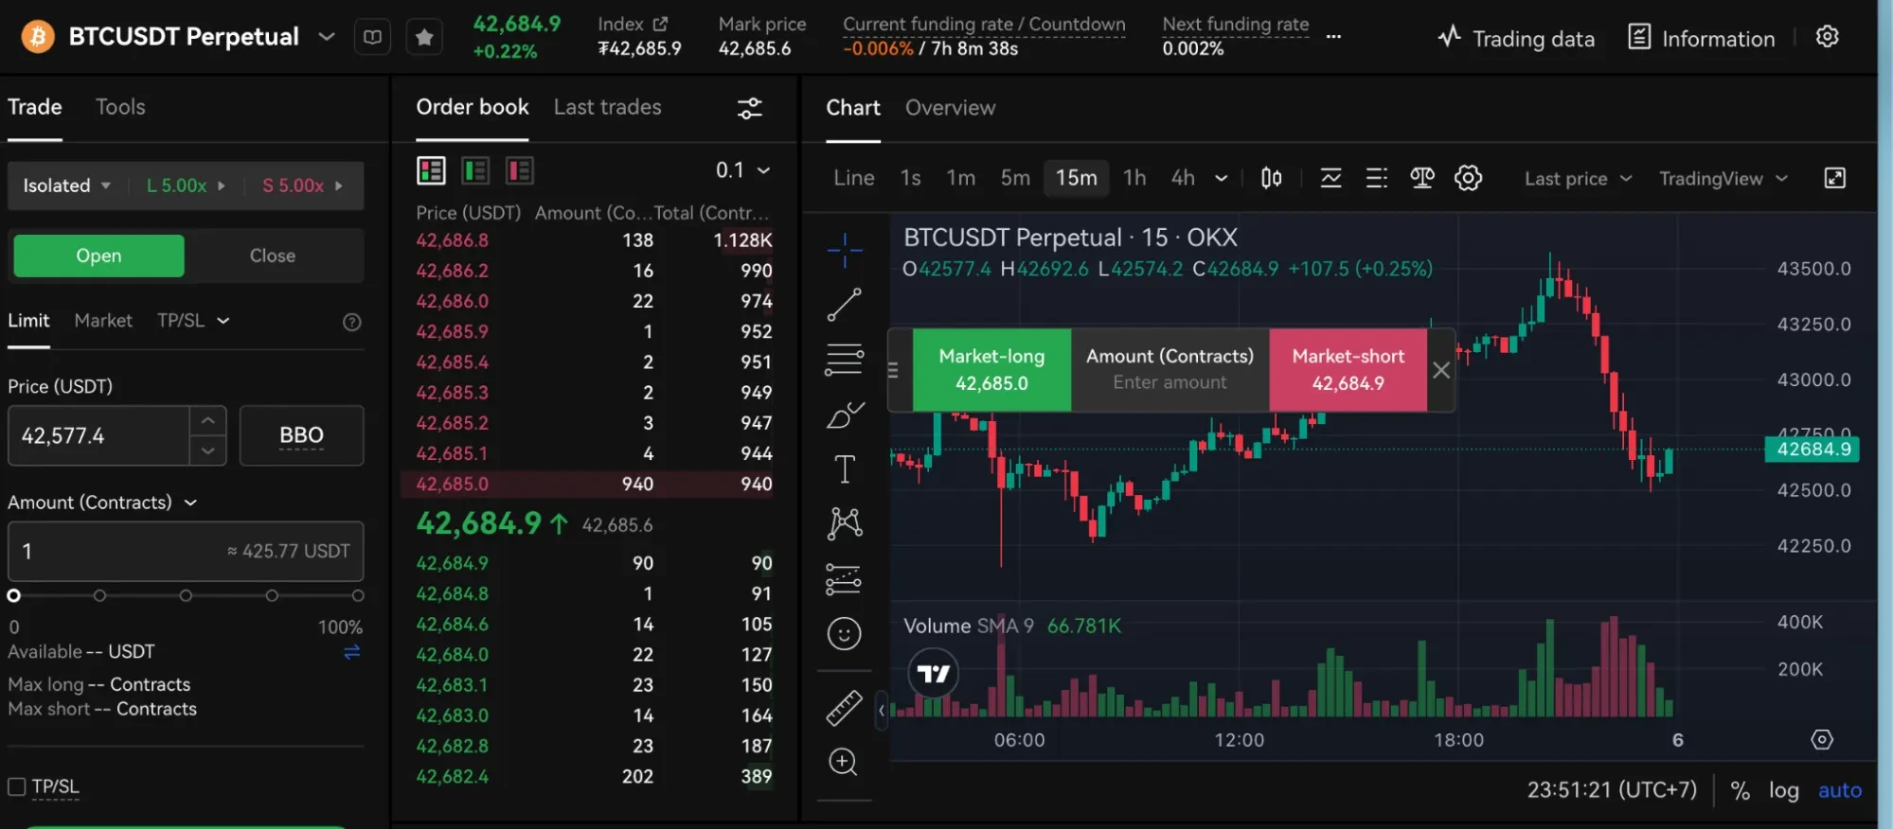Select the brush drawing tool
This screenshot has width=1893, height=829.
845,414
